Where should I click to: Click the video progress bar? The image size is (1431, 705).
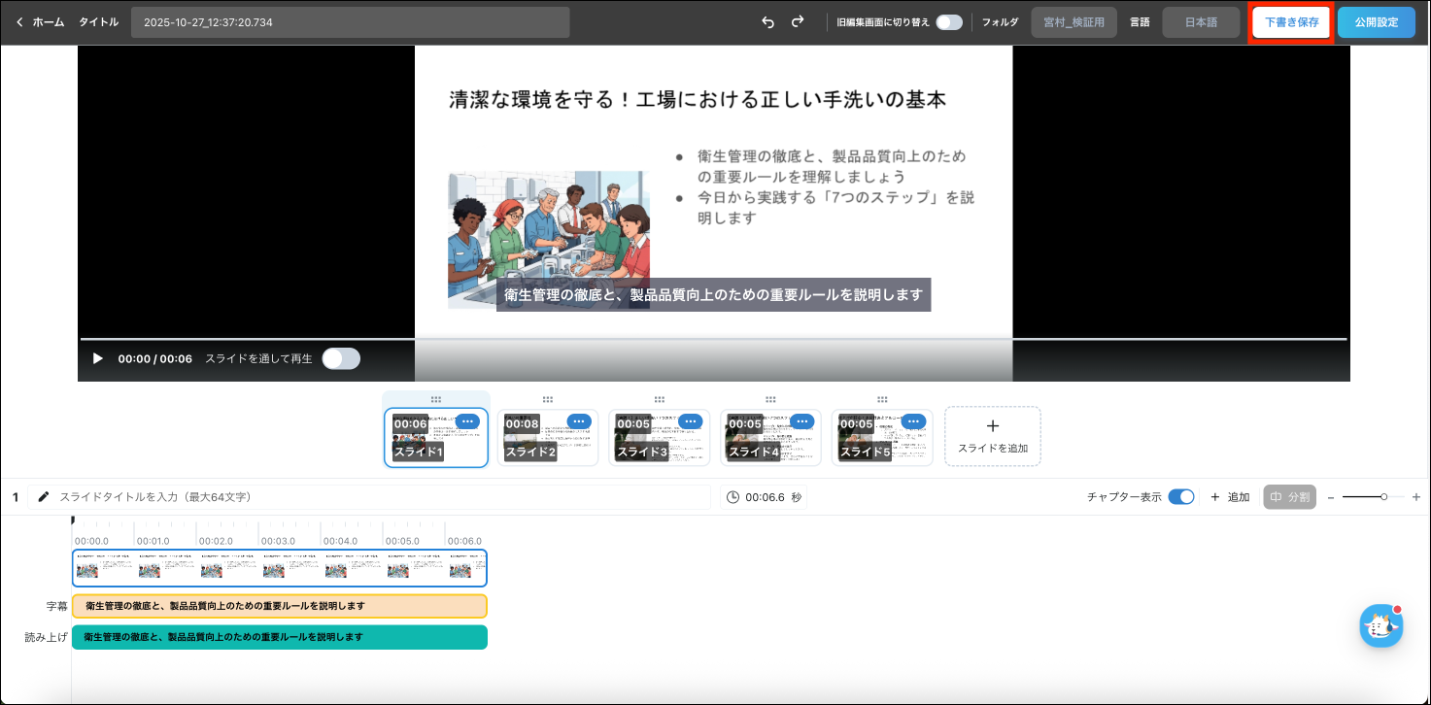[x=714, y=339]
